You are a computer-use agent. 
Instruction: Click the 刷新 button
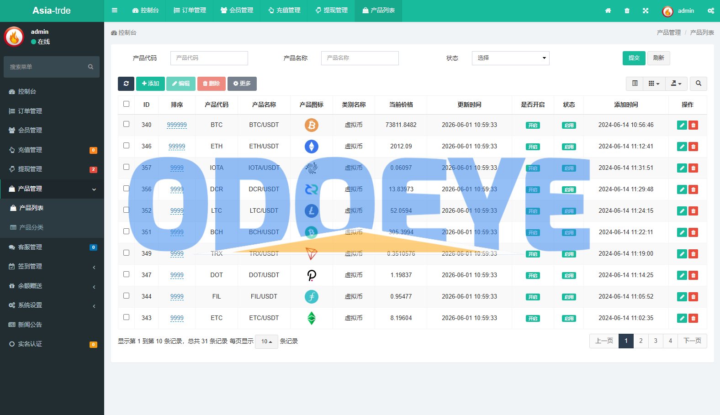[x=659, y=58]
